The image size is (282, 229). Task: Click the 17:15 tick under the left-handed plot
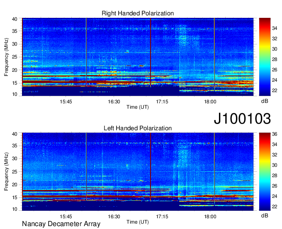162,217
